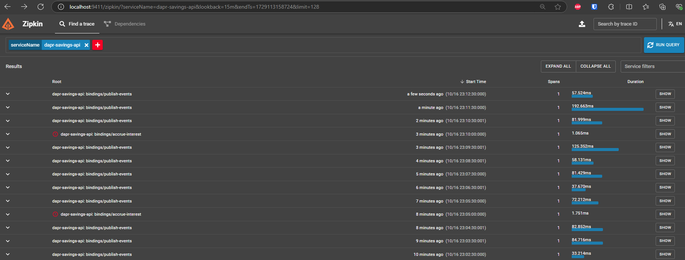Click the 81.999ms duration bar

pyautogui.click(x=587, y=123)
